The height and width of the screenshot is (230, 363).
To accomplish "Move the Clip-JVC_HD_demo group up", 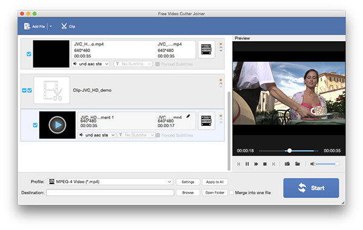I will [x=221, y=83].
